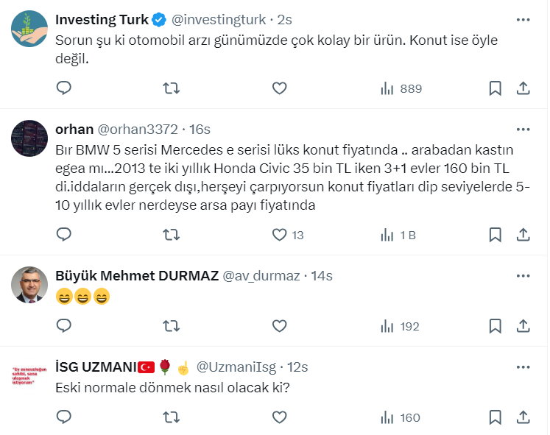Click Büyük Mehmet DURMAZ's profile picture
Image resolution: width=550 pixels, height=435 pixels.
[30, 284]
